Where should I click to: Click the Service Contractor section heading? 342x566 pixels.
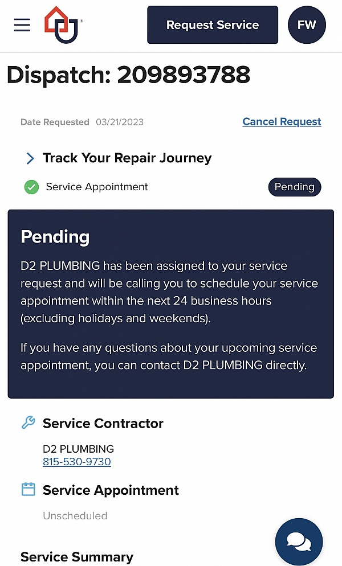click(x=103, y=423)
